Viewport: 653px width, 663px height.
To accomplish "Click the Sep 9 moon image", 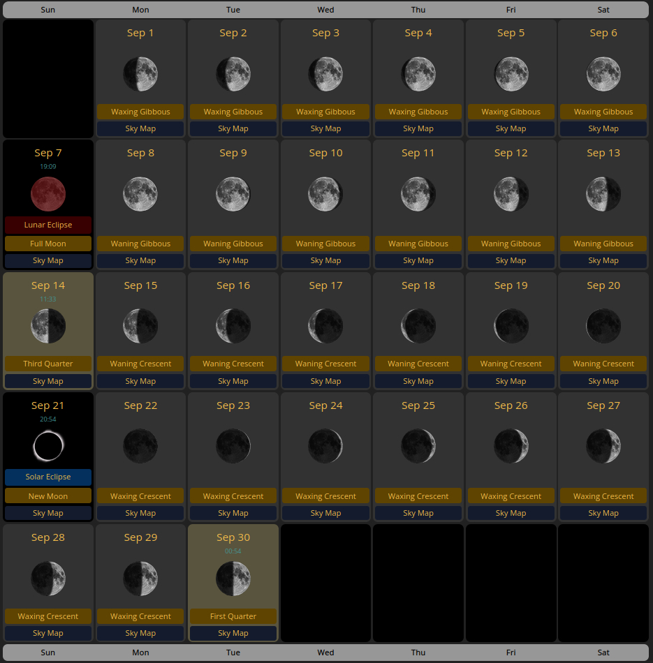I will tap(233, 194).
